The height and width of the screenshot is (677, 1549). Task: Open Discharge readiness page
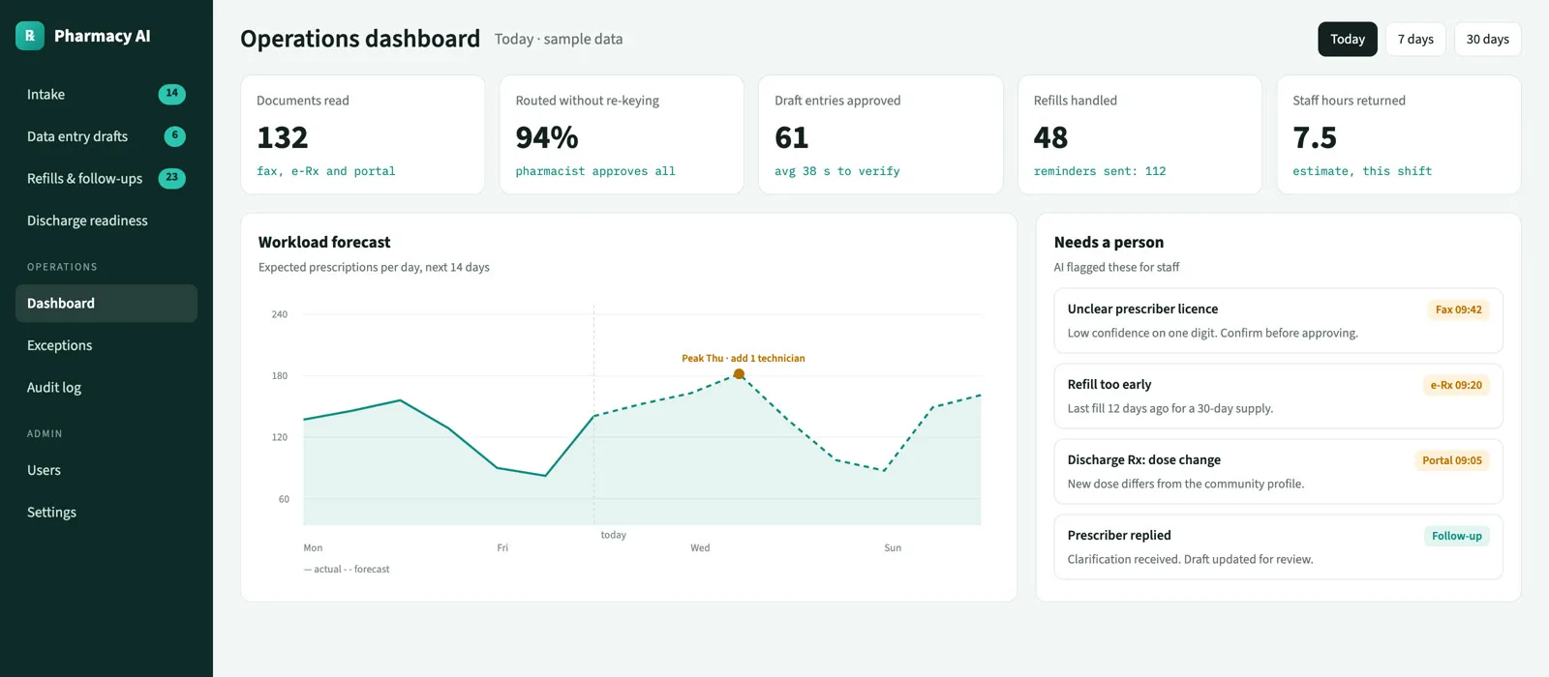pos(106,221)
